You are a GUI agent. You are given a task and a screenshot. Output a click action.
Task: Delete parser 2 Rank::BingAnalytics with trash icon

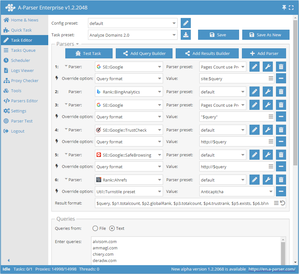pos(281,92)
